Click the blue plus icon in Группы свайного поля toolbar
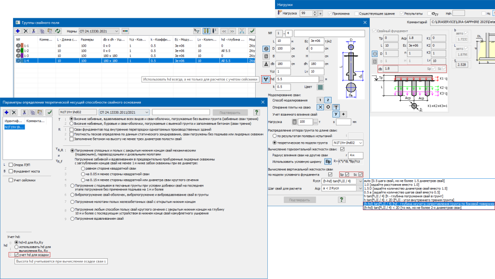Viewport: 495px width, 279px height. tap(18, 31)
